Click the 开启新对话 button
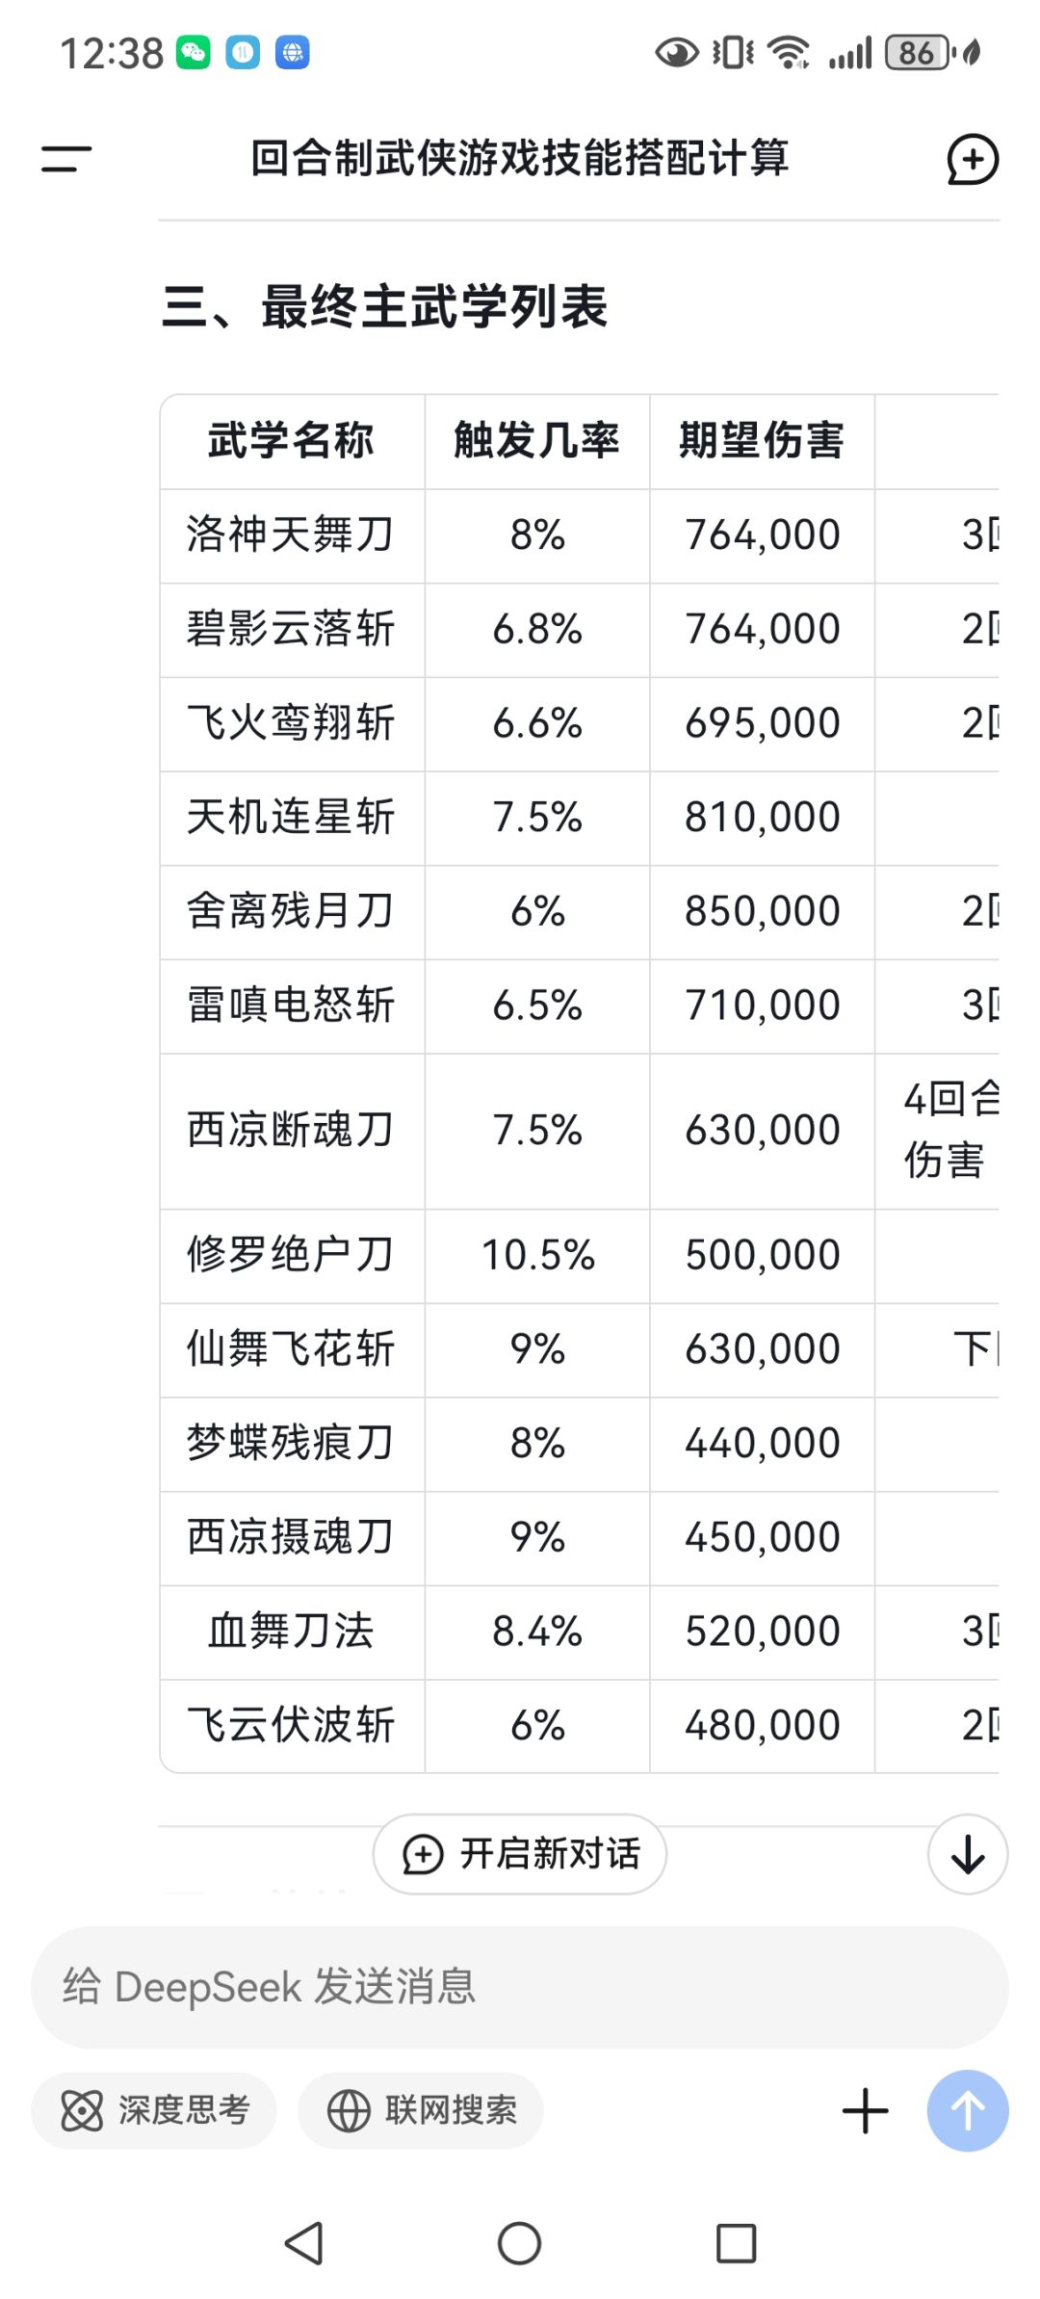This screenshot has height=2299, width=1040. point(520,1854)
